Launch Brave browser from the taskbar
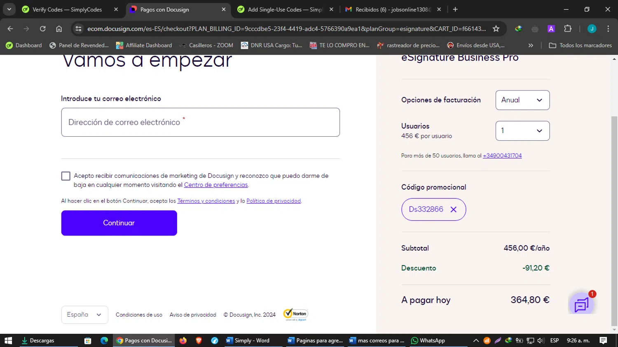 (199, 340)
